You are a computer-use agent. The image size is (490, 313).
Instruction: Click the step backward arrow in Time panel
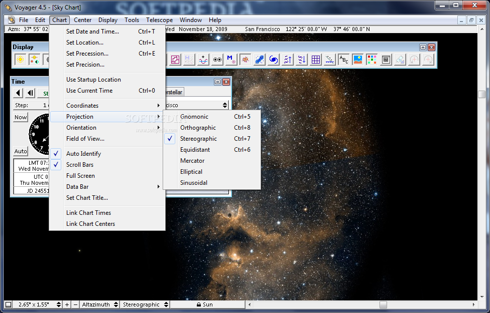point(18,93)
